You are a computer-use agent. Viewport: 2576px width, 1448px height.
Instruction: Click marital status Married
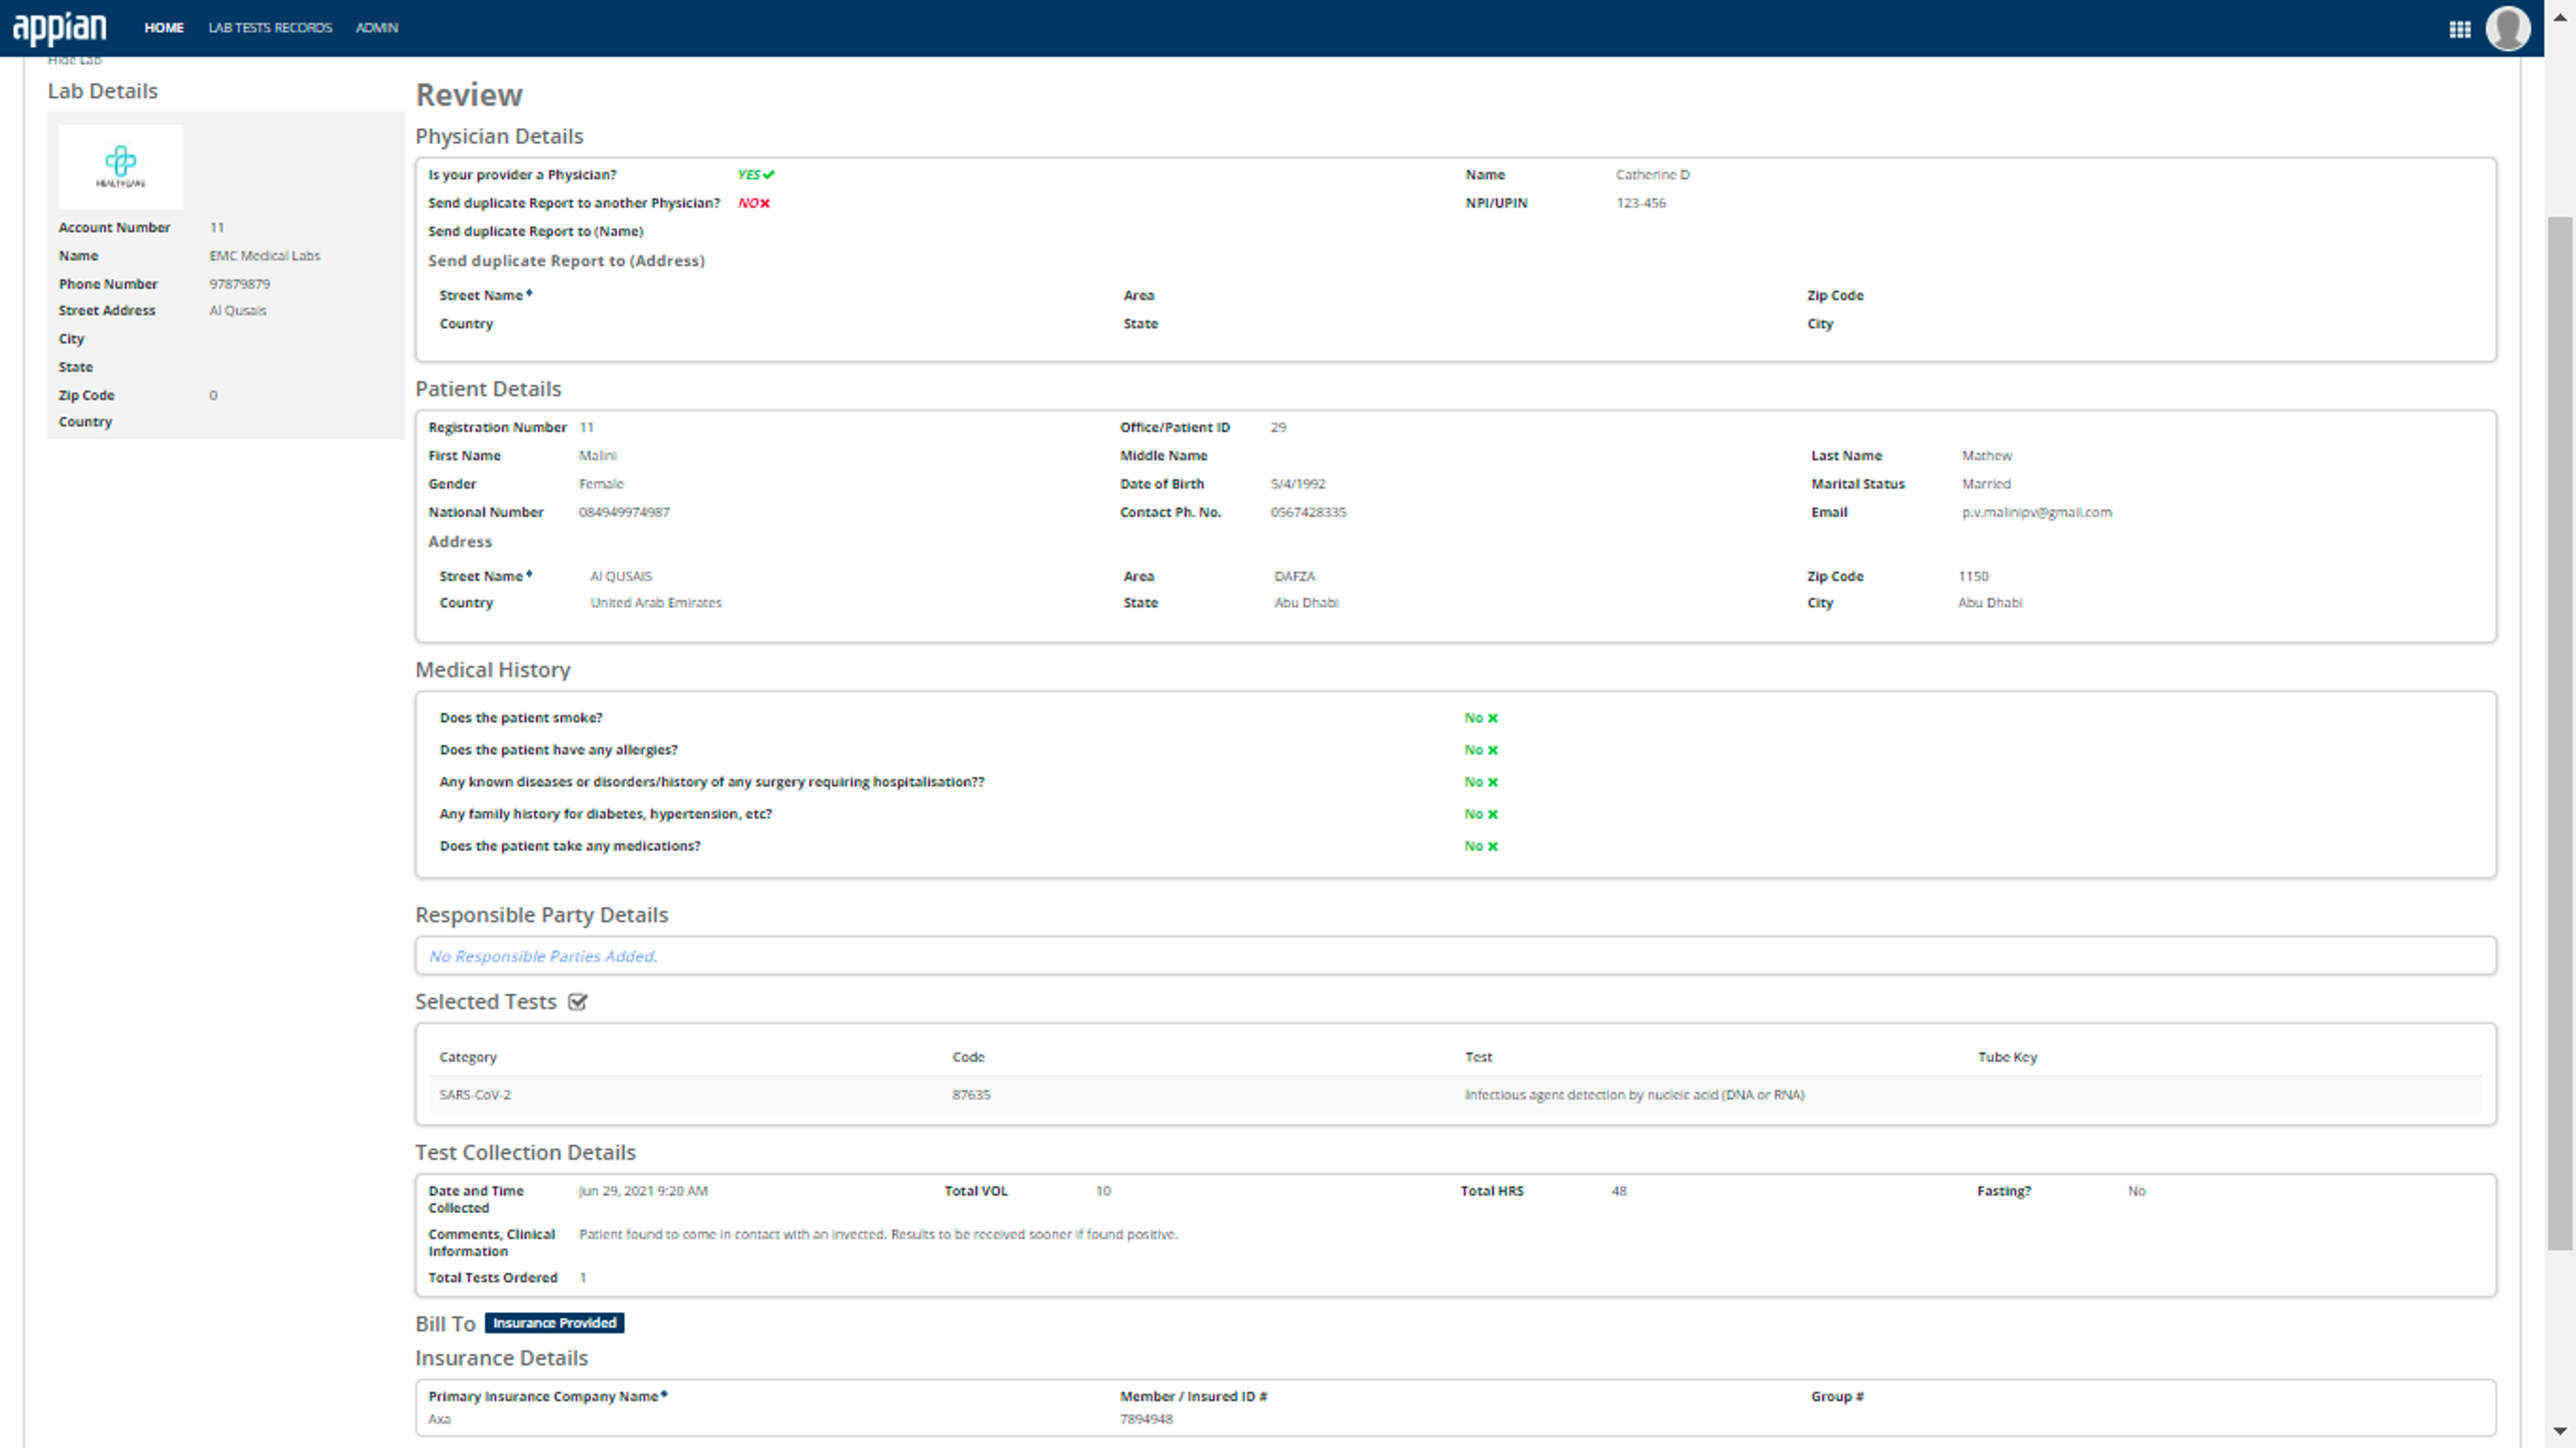point(1986,484)
